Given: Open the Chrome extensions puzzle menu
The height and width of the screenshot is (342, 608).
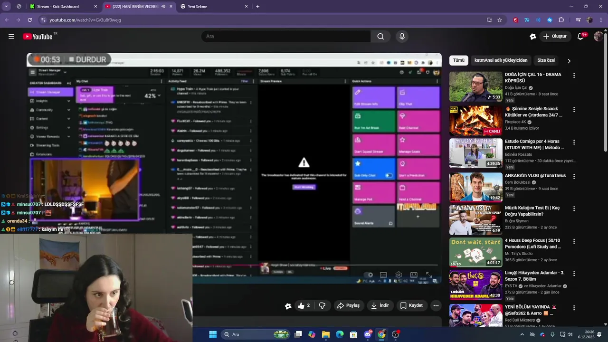Looking at the screenshot, I should coord(561,20).
